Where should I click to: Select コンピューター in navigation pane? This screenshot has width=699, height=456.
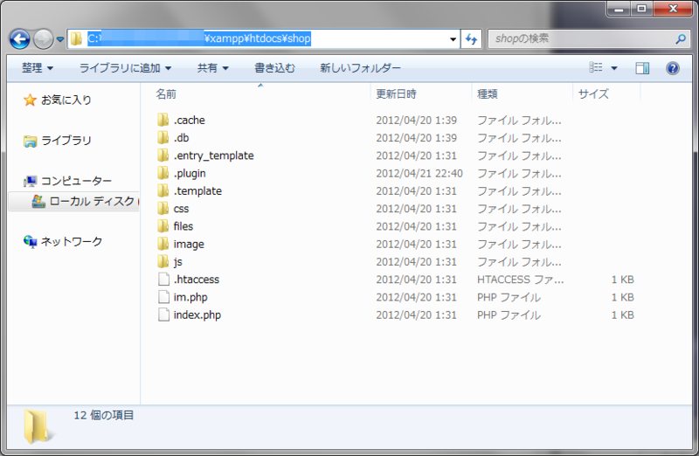[x=76, y=181]
